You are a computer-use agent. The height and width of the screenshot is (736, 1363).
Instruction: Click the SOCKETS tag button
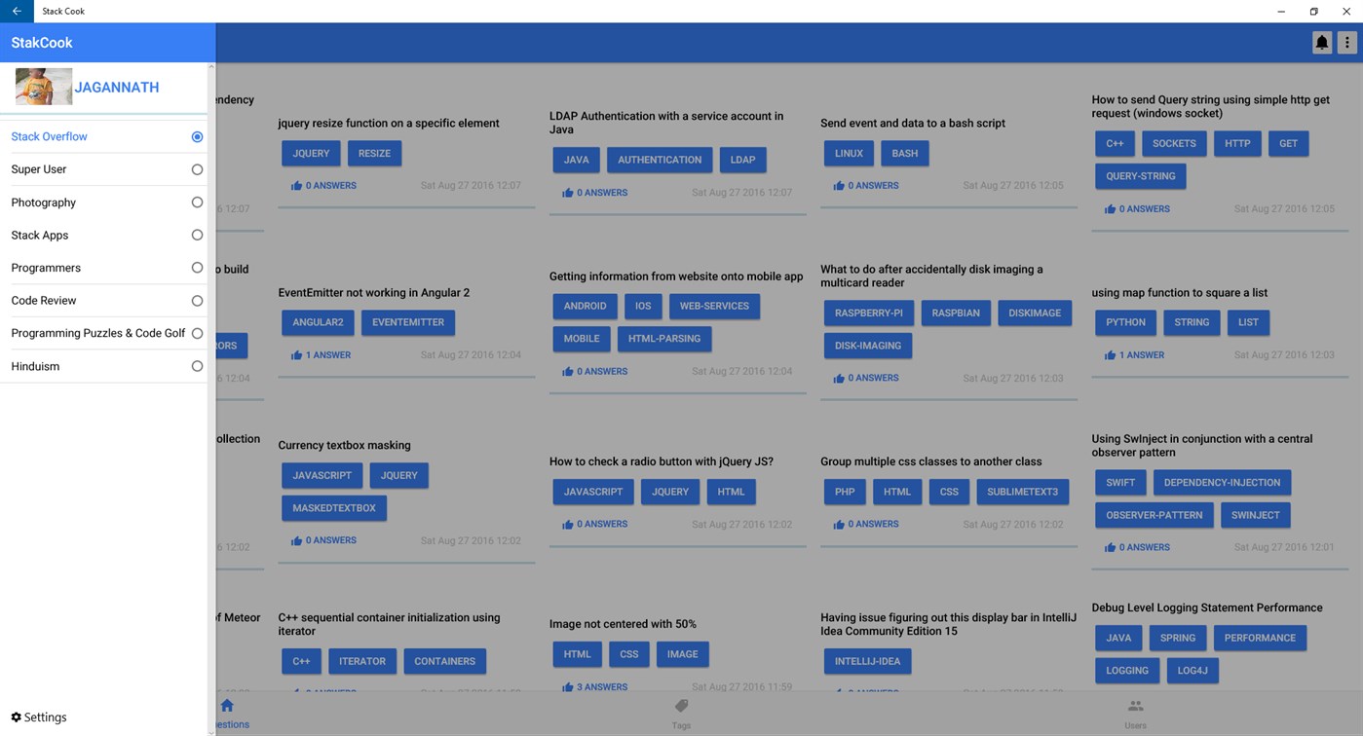(1174, 144)
